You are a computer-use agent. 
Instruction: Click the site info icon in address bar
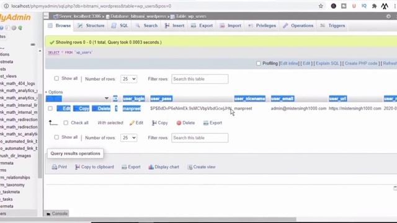tap(6, 6)
